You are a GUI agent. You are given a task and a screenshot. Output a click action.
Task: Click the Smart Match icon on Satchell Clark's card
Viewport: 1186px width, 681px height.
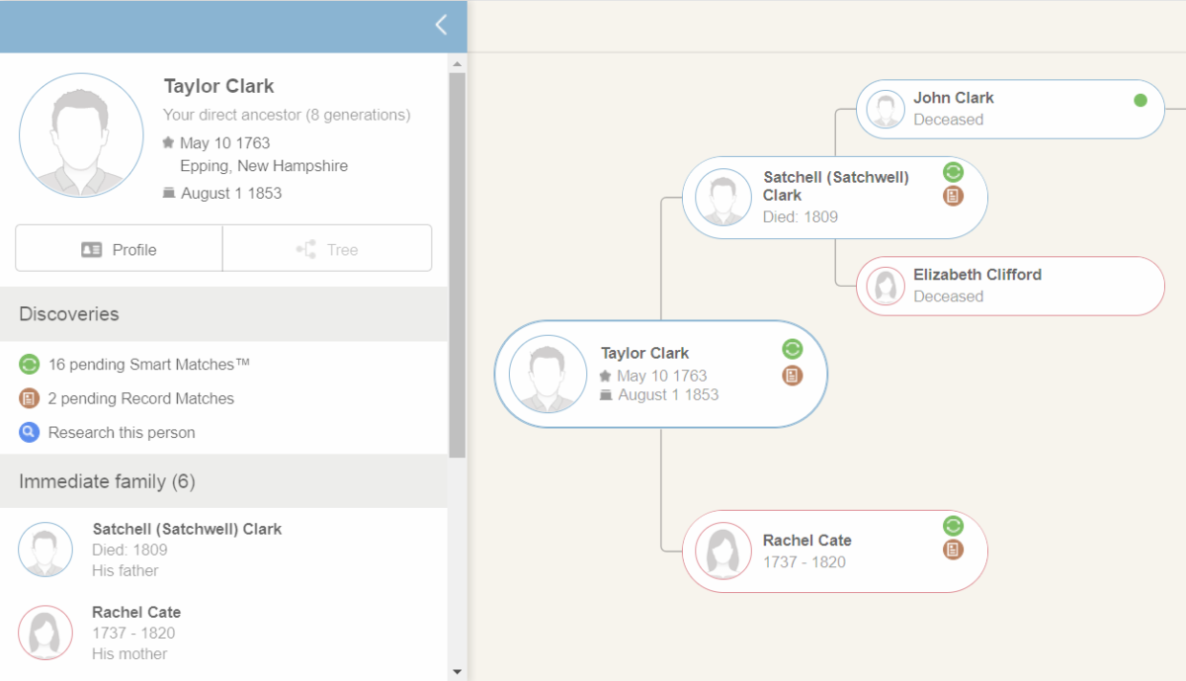tap(952, 171)
